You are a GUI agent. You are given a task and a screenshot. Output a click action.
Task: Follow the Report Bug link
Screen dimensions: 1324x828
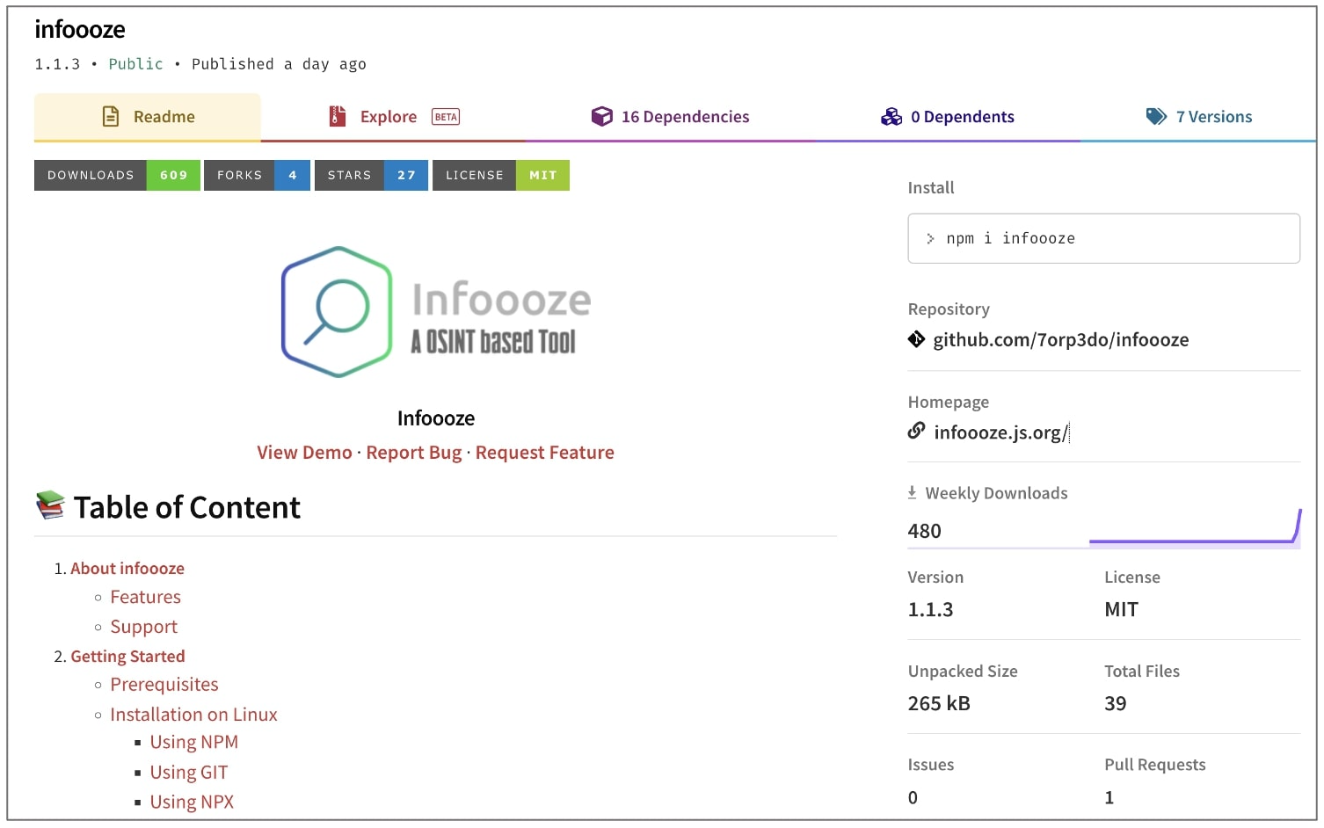click(413, 453)
